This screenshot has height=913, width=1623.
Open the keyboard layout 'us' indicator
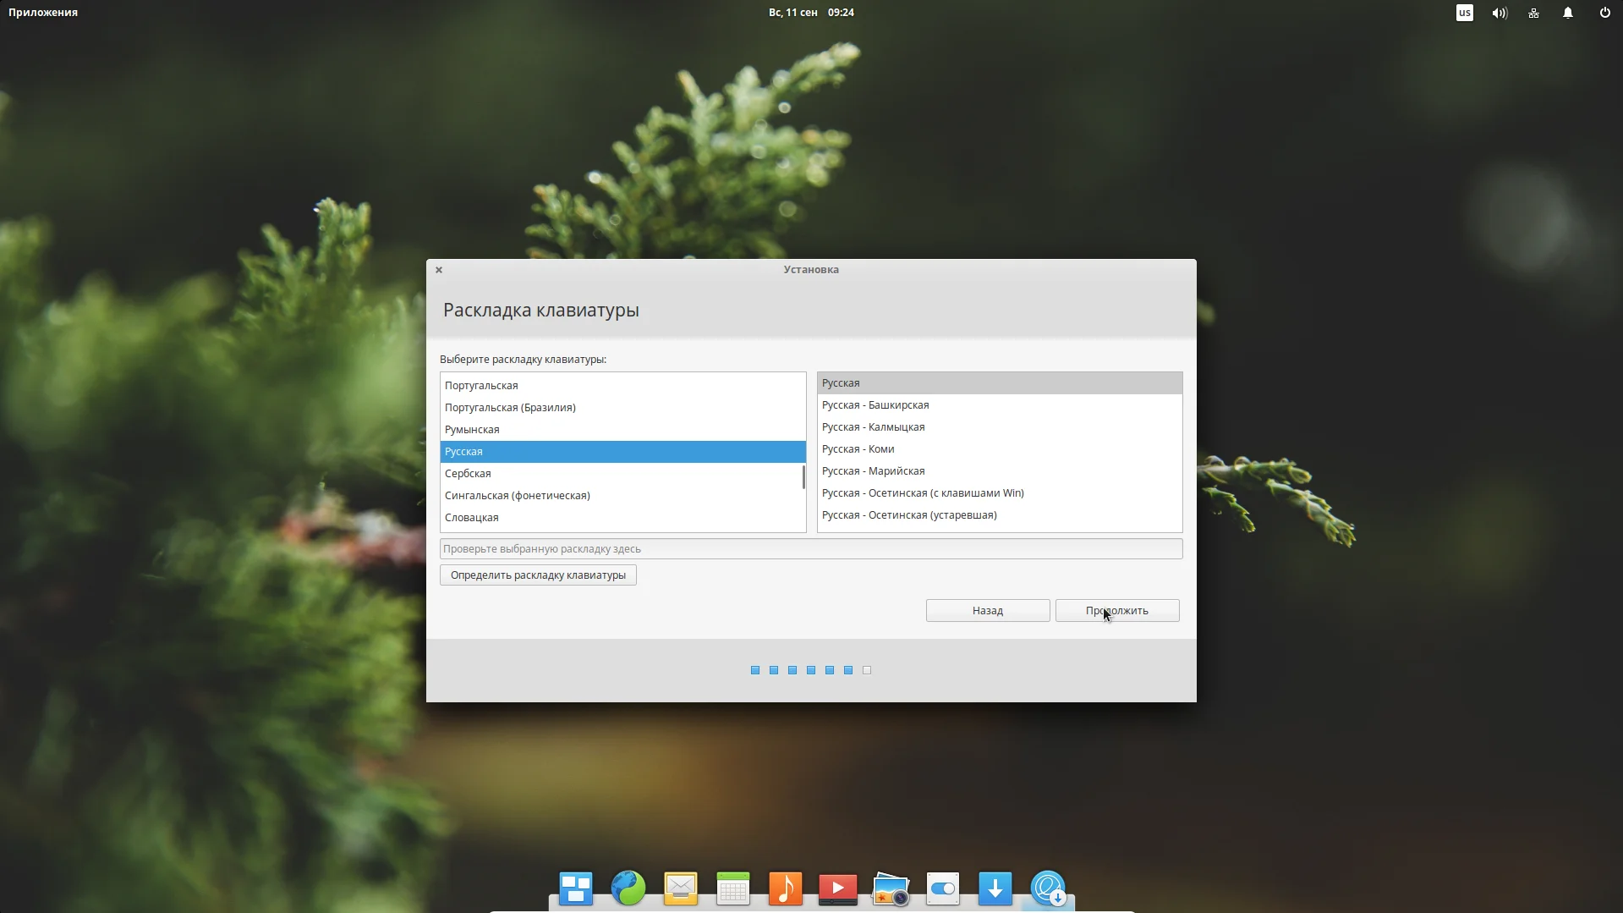click(x=1465, y=13)
